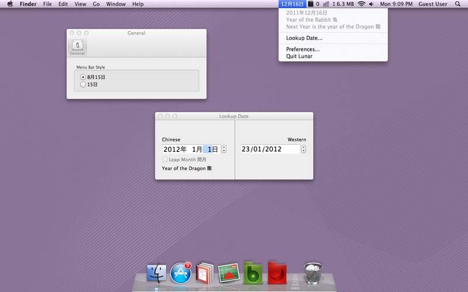Select the General preferences toolbar icon
The width and height of the screenshot is (468, 292).
click(x=77, y=46)
